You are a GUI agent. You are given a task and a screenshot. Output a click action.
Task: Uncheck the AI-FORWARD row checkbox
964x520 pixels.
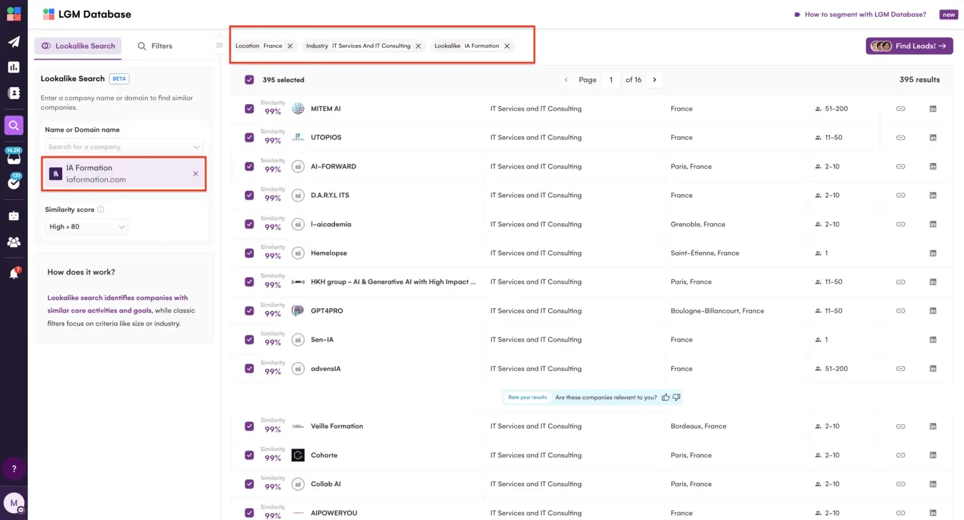click(x=249, y=167)
